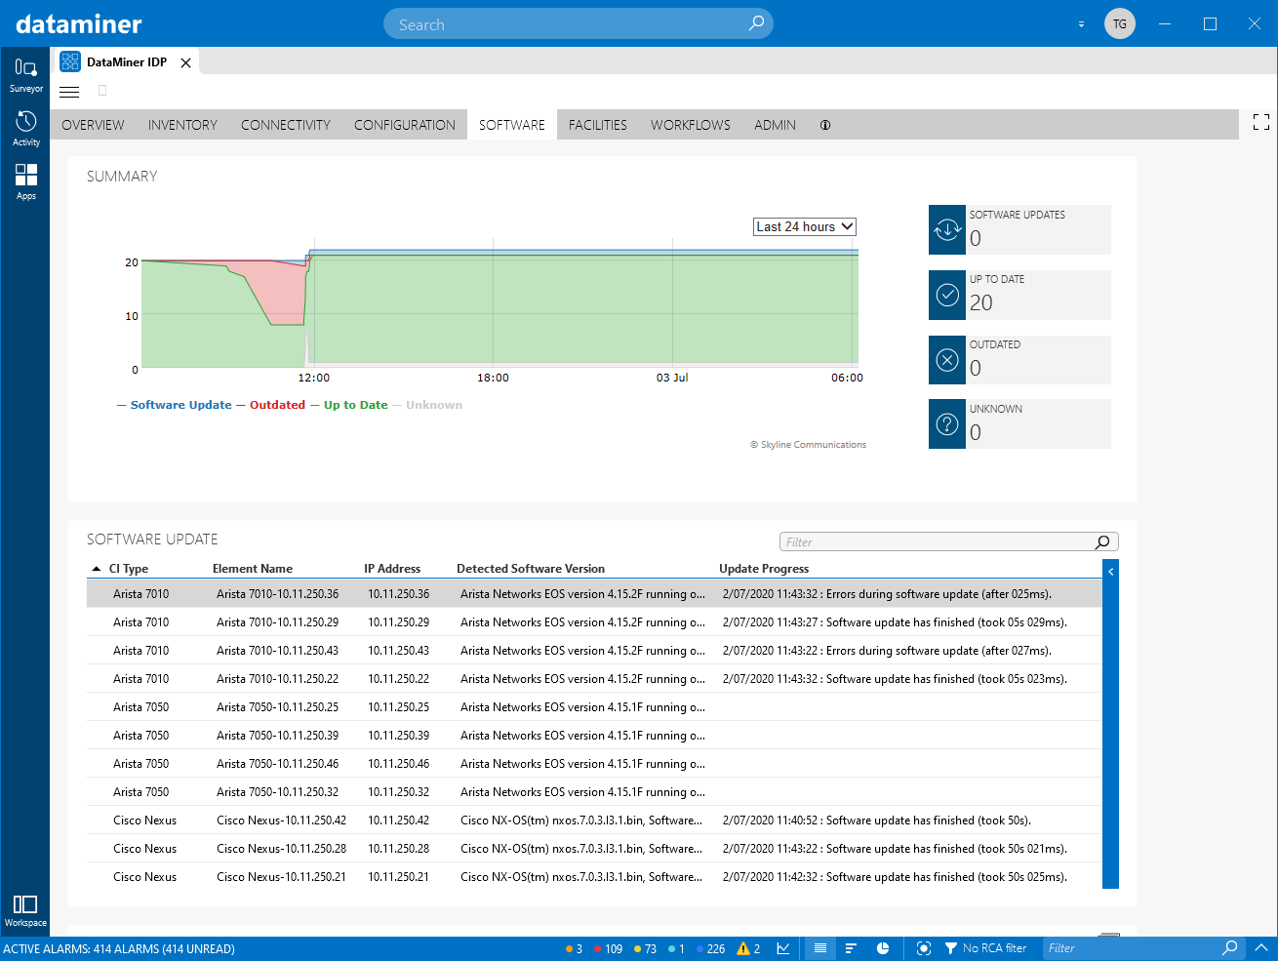Screen dimensions: 1278x961
Task: Open the Surveyor sidebar panel
Action: click(x=25, y=74)
